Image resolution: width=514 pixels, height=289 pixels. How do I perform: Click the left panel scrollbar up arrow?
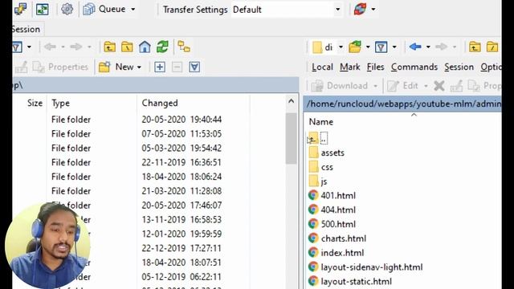[291, 102]
